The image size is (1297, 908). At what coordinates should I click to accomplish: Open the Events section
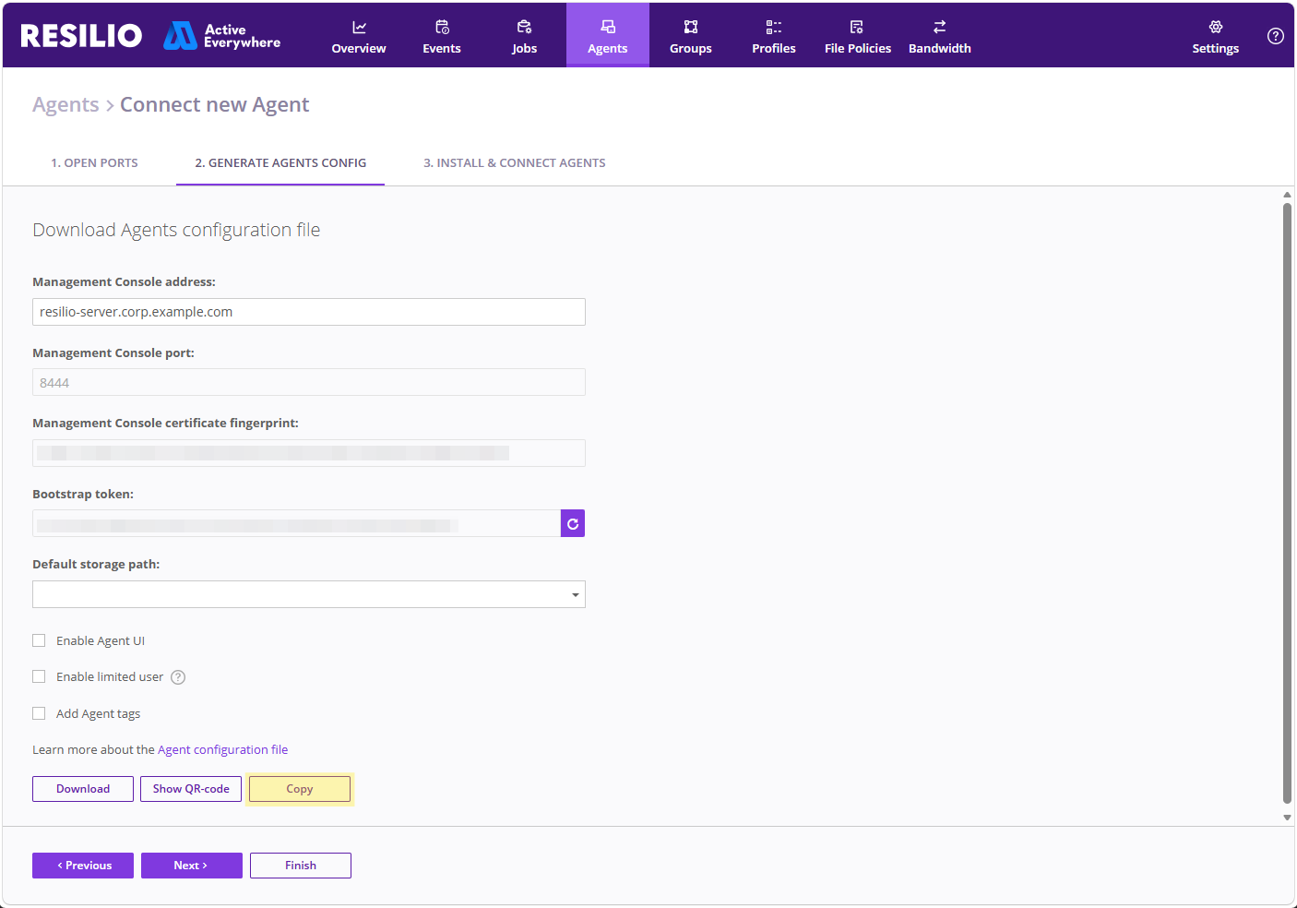point(442,36)
